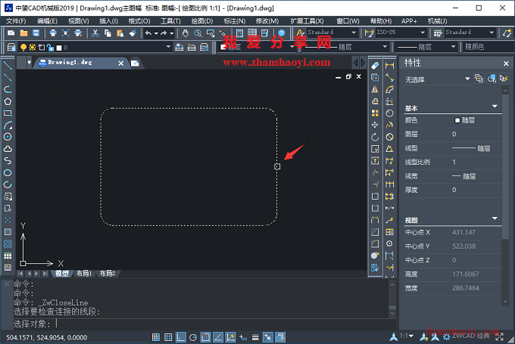Click the Undo arrow icon
Viewport: 515px width, 344px height.
pos(148,33)
